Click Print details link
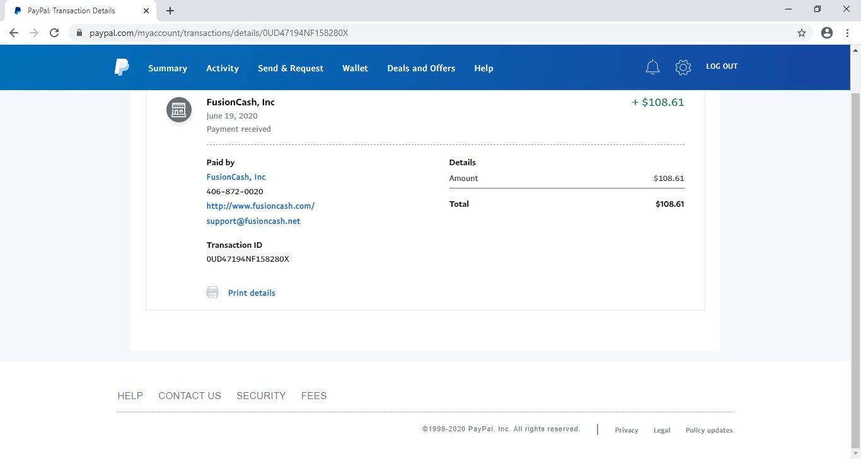The width and height of the screenshot is (861, 459). pos(251,293)
